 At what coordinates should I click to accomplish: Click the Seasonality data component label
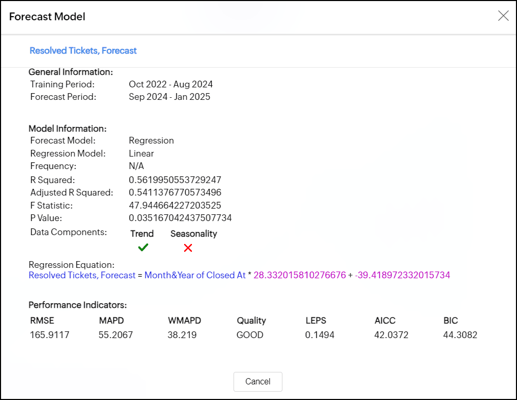(x=193, y=234)
